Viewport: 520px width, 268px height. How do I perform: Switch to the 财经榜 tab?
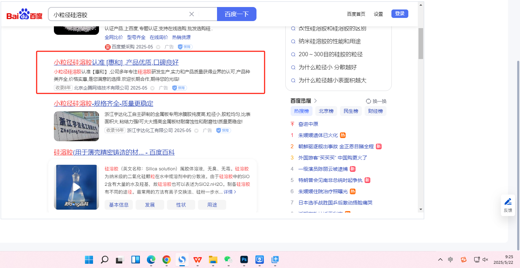pos(375,111)
